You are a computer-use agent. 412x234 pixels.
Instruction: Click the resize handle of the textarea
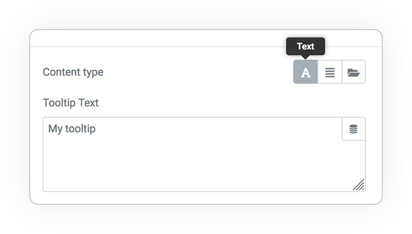pos(359,185)
